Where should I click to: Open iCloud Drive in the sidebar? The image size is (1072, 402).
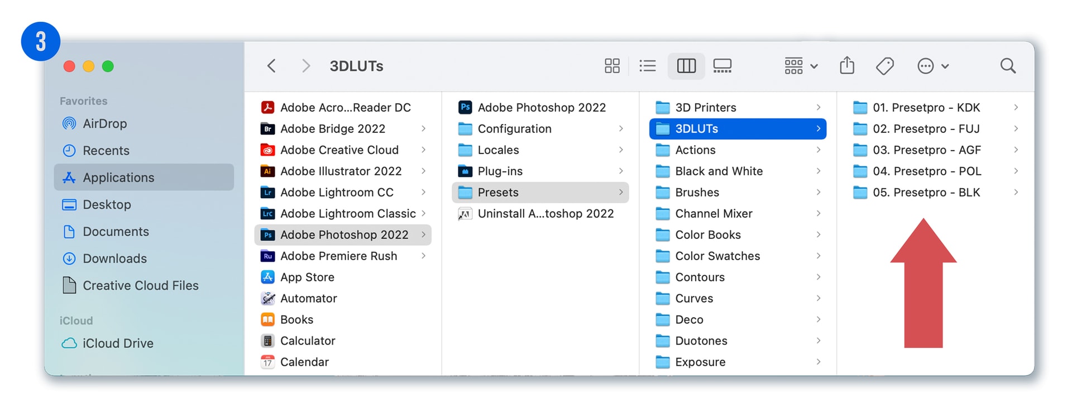[x=144, y=343]
